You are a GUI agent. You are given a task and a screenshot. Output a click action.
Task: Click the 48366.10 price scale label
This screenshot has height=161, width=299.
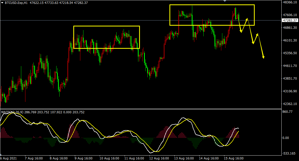coord(290,2)
